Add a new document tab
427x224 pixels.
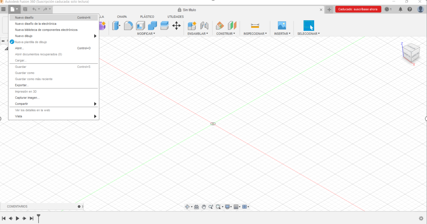(x=329, y=10)
